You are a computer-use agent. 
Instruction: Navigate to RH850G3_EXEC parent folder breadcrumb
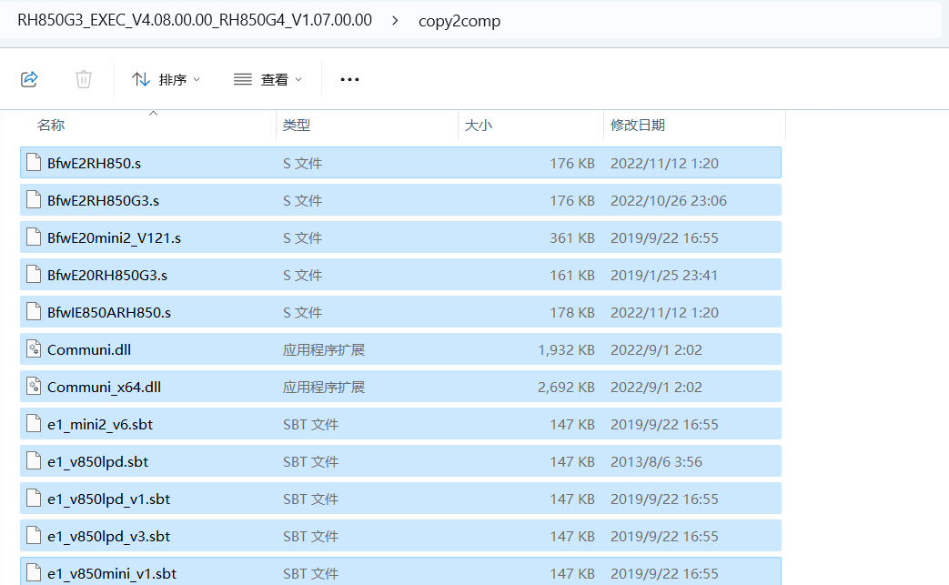point(195,20)
